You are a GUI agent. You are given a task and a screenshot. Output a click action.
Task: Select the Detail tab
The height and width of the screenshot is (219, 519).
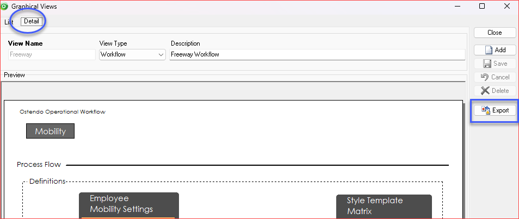point(31,22)
